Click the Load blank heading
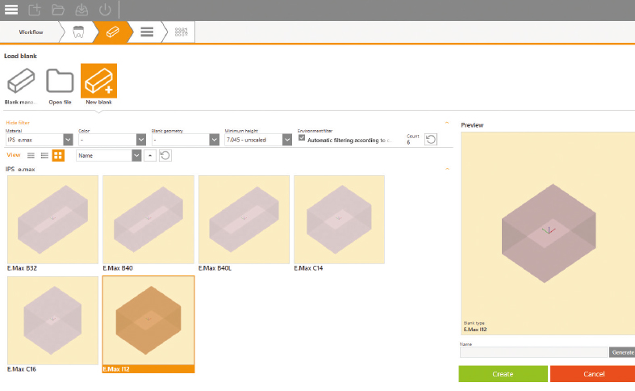The height and width of the screenshot is (391, 635). tap(20, 56)
